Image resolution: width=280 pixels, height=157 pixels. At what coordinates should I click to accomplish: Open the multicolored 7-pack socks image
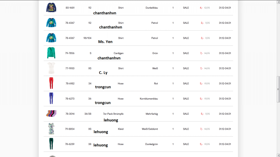click(x=51, y=114)
